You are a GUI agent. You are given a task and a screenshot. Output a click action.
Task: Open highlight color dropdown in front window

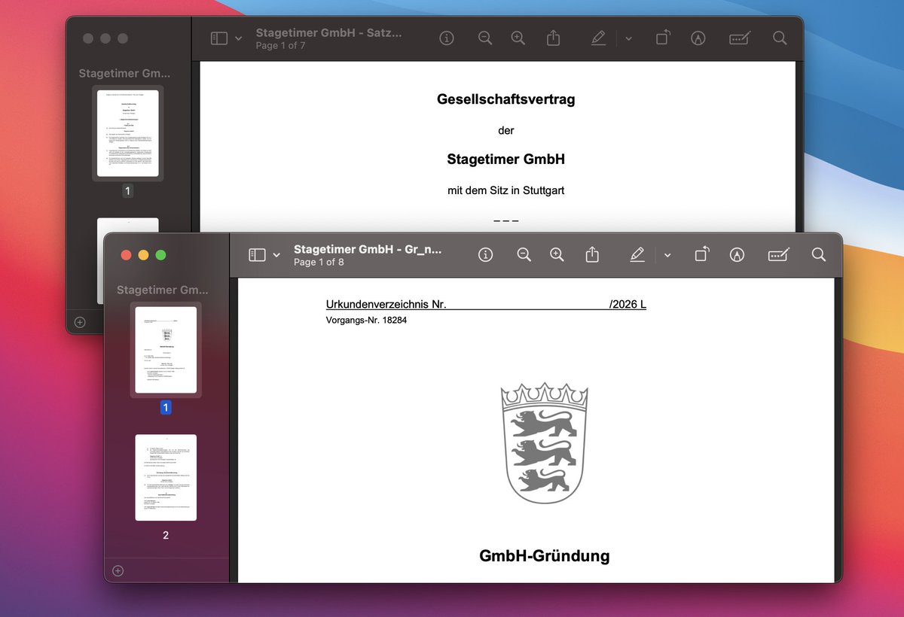[667, 255]
